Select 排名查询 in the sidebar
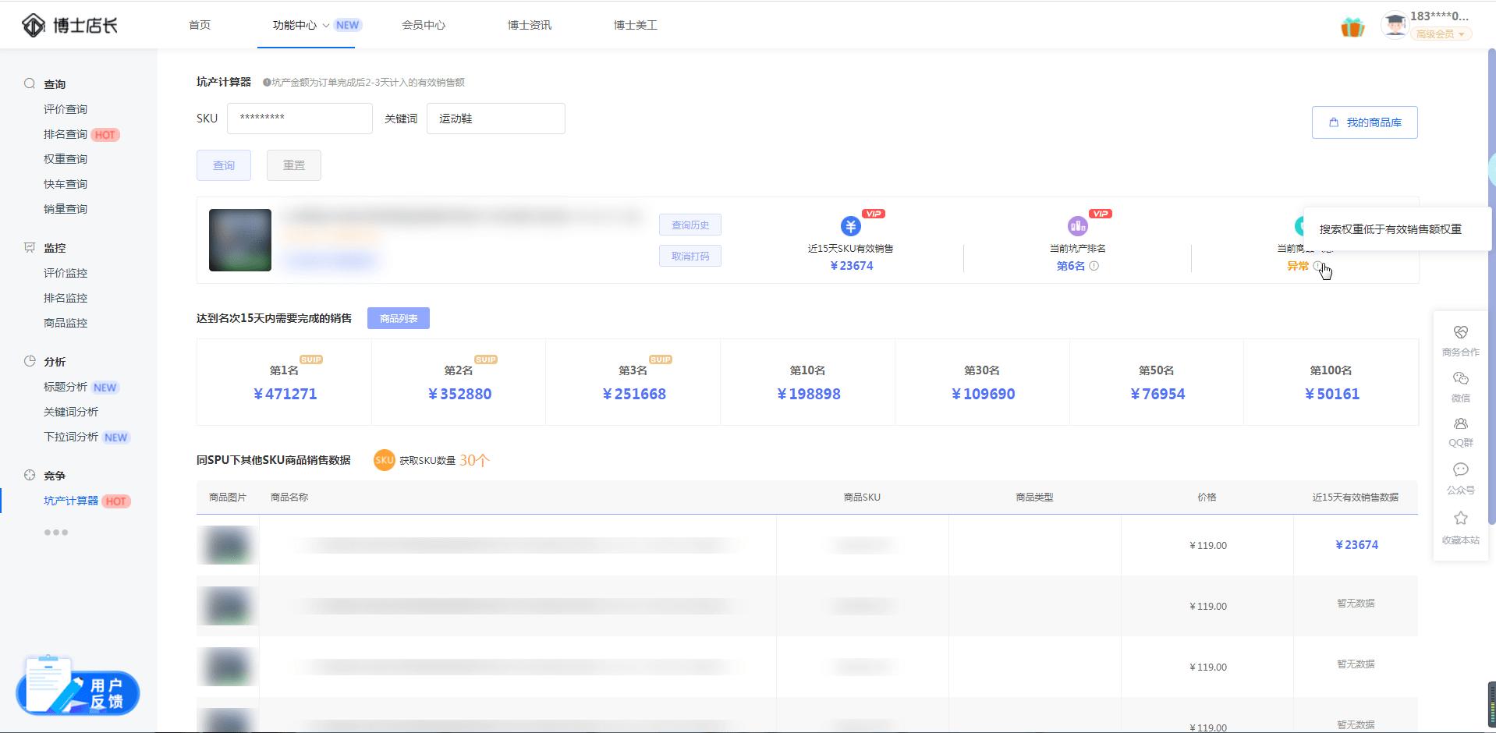This screenshot has width=1496, height=733. 66,134
